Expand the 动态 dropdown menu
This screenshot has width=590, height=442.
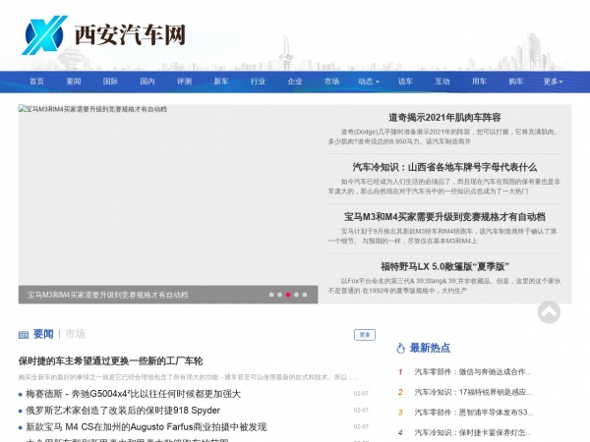pos(369,82)
